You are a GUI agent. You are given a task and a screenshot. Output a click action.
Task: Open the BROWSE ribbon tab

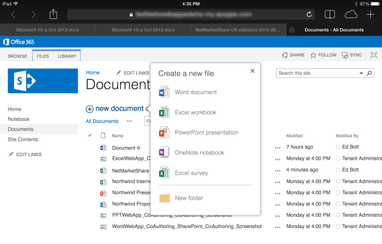pos(17,56)
